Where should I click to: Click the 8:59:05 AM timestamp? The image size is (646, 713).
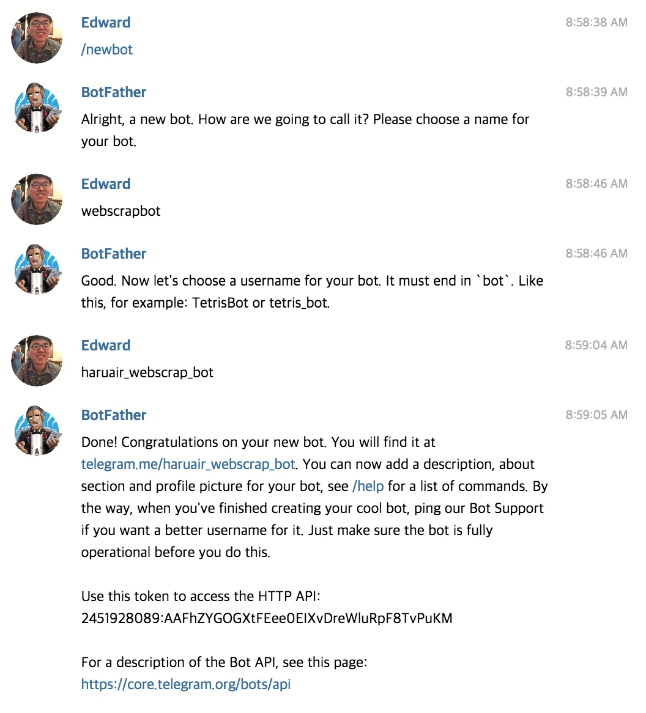pos(596,415)
